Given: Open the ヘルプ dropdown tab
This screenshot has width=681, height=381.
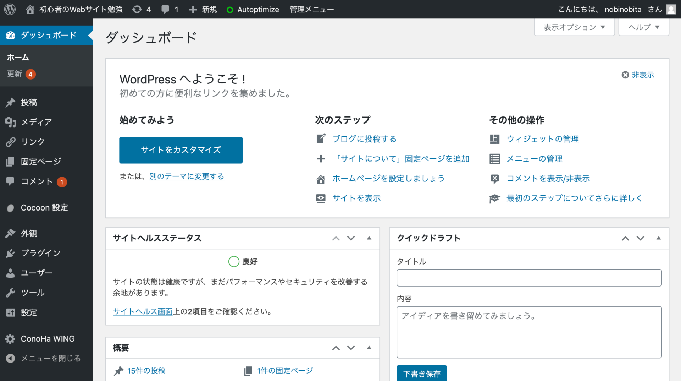Looking at the screenshot, I should tap(643, 27).
